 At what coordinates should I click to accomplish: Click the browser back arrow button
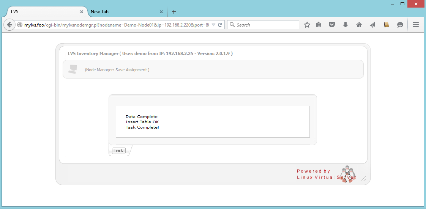tap(9, 25)
